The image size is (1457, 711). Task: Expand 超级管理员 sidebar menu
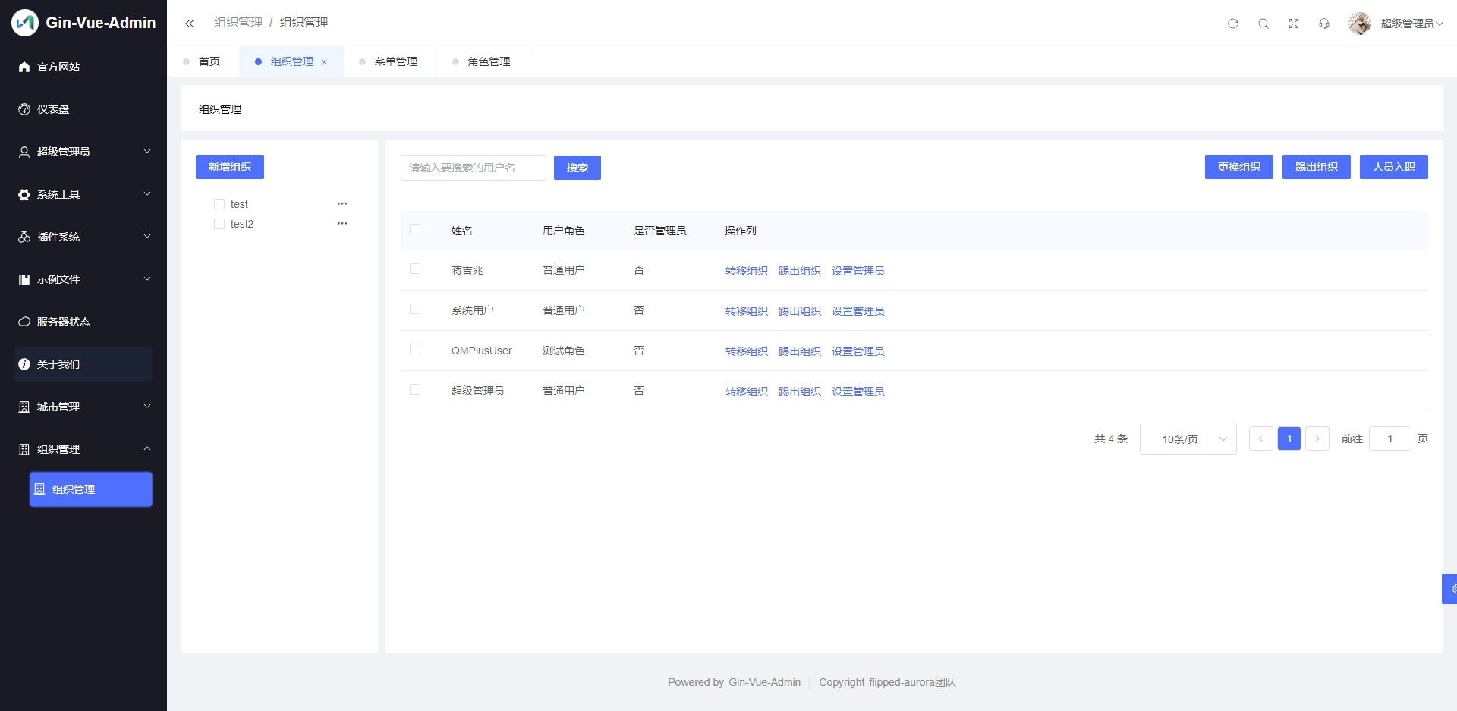[x=83, y=152]
